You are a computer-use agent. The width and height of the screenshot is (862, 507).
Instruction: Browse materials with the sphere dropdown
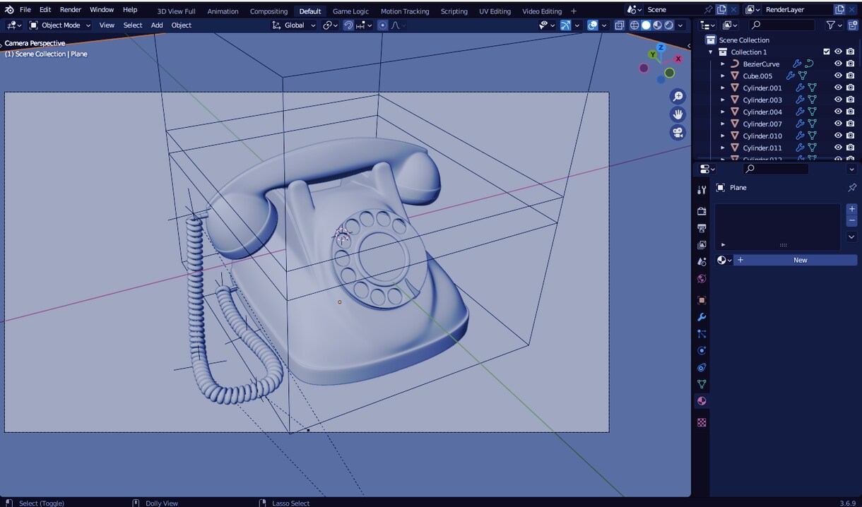point(724,260)
